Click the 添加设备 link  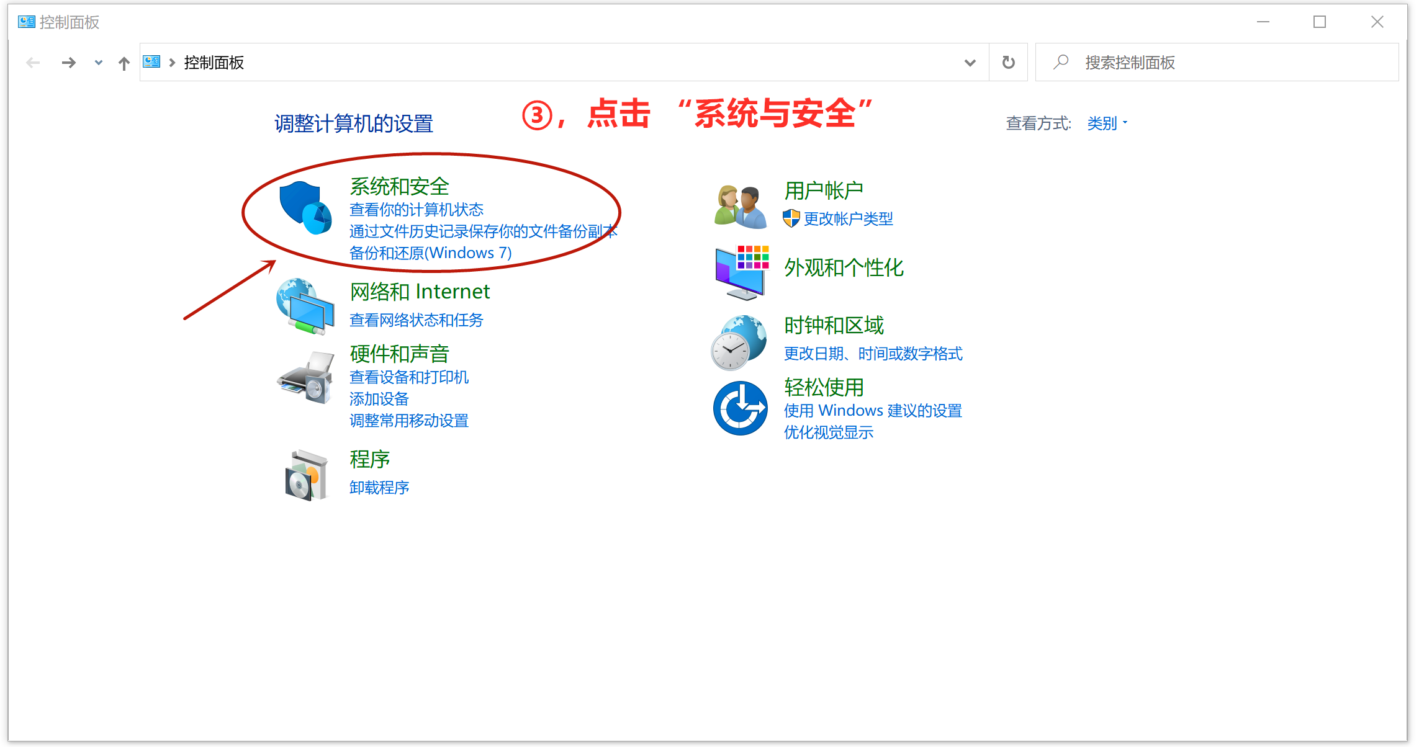click(x=379, y=399)
